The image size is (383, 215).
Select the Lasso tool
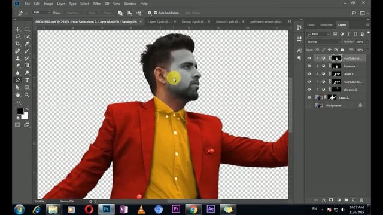click(x=17, y=36)
